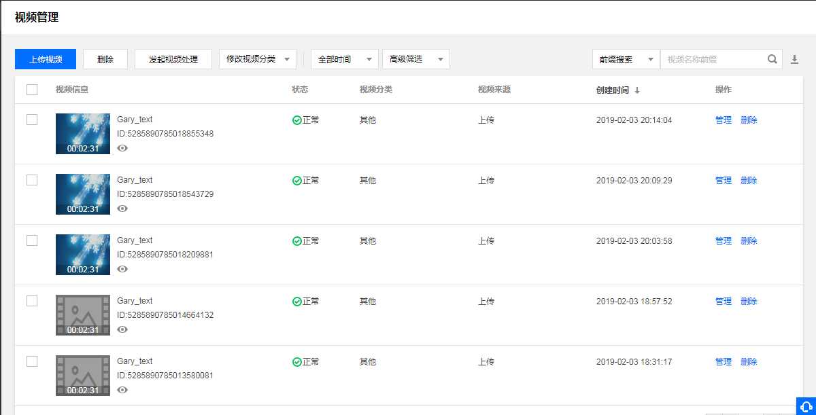Click the search magnifier icon
The width and height of the screenshot is (816, 415).
point(772,59)
